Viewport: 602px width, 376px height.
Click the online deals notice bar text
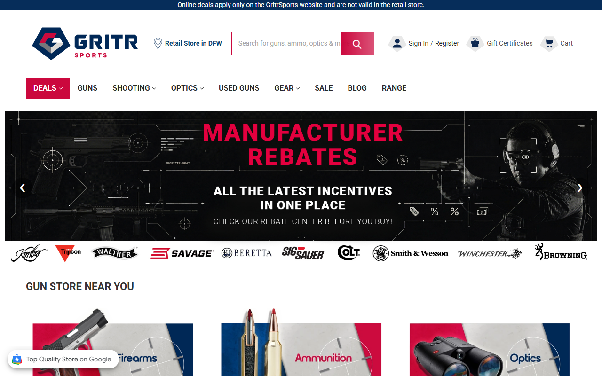coord(301,5)
